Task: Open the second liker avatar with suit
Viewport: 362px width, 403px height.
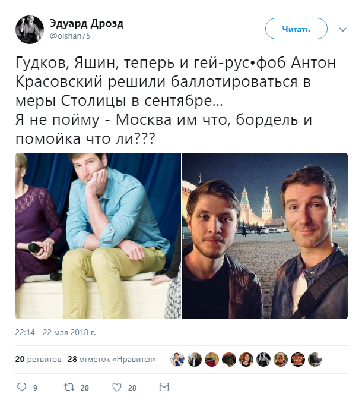Action: coord(195,359)
